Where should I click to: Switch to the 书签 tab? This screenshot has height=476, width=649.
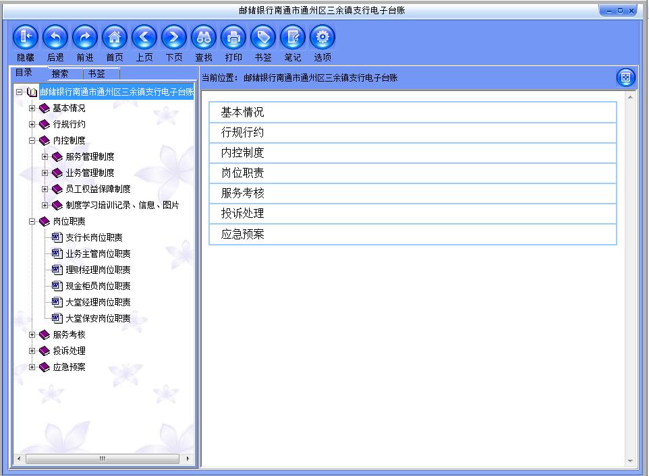[96, 73]
